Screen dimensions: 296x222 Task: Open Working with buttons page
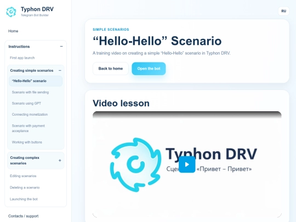(x=27, y=142)
